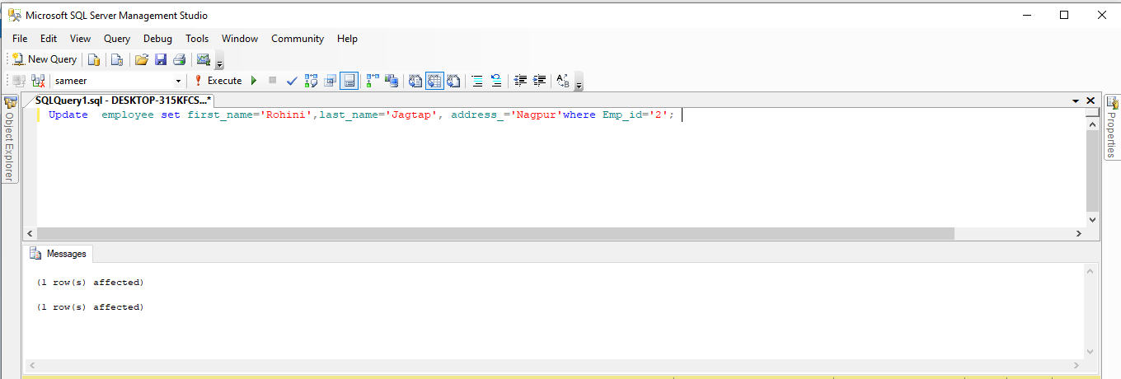Click the Messages pane horizontal scrollbar right arrow

pyautogui.click(x=1076, y=365)
